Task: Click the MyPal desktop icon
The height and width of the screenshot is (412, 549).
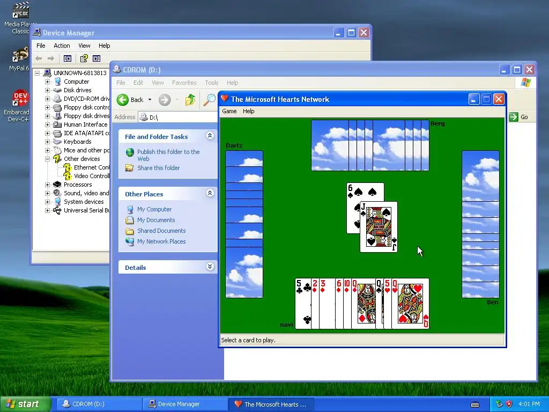Action: coord(19,60)
